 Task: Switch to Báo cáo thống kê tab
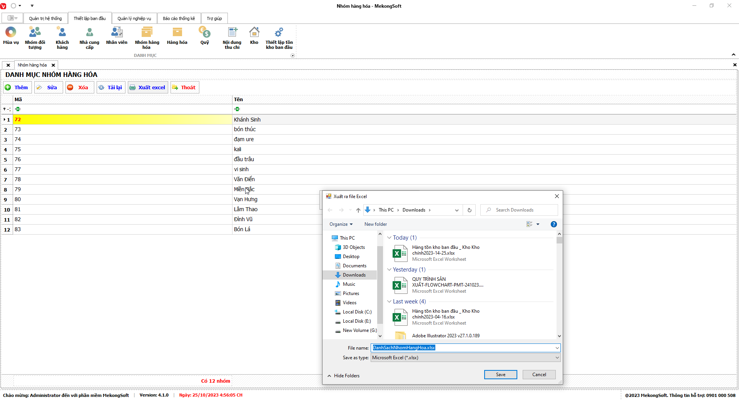[179, 18]
